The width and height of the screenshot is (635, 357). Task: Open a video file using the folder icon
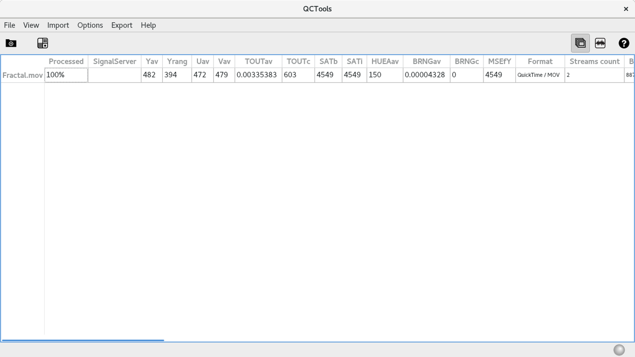[11, 43]
